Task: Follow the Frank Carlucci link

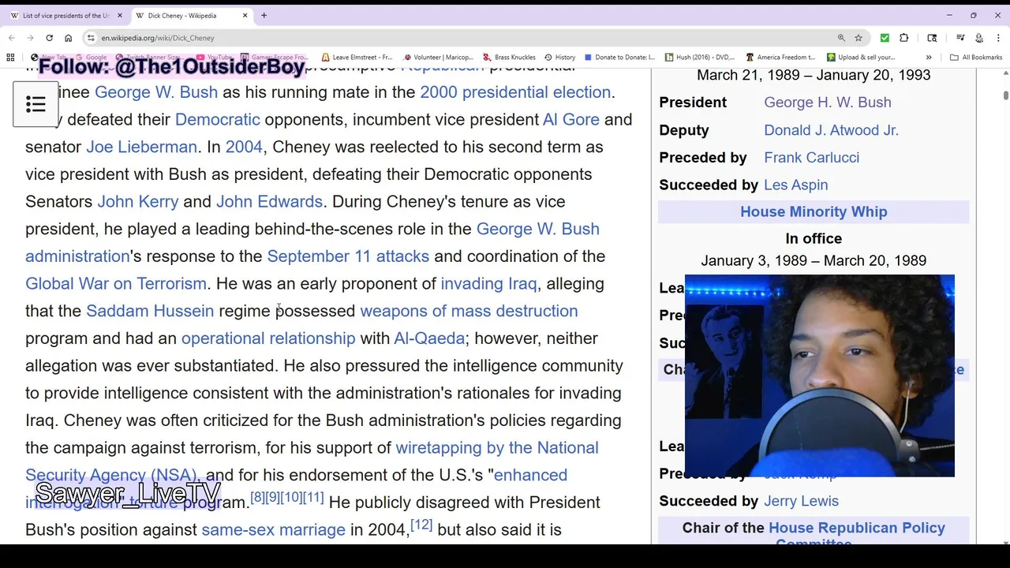Action: point(811,158)
